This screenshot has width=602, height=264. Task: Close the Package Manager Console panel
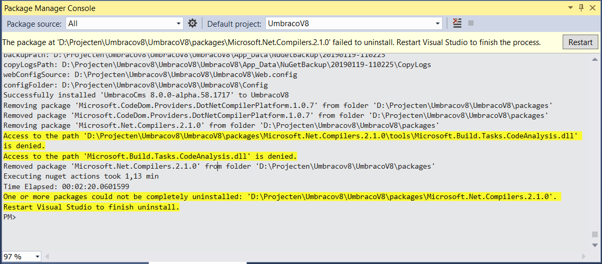point(593,8)
